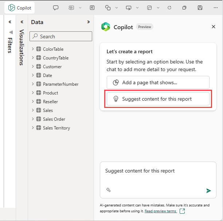Click the shapes icon in toolbar

(107, 8)
